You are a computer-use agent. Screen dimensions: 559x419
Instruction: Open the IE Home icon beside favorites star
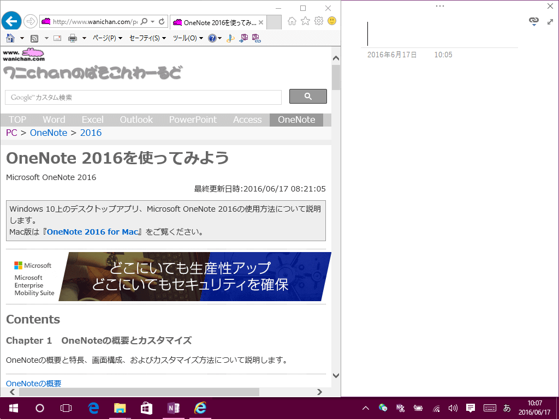coord(292,21)
